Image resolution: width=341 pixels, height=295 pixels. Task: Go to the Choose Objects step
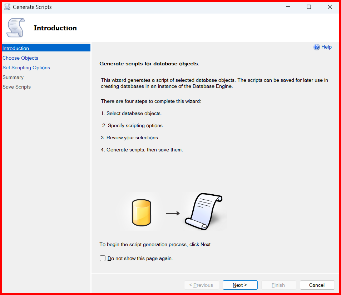pyautogui.click(x=20, y=58)
